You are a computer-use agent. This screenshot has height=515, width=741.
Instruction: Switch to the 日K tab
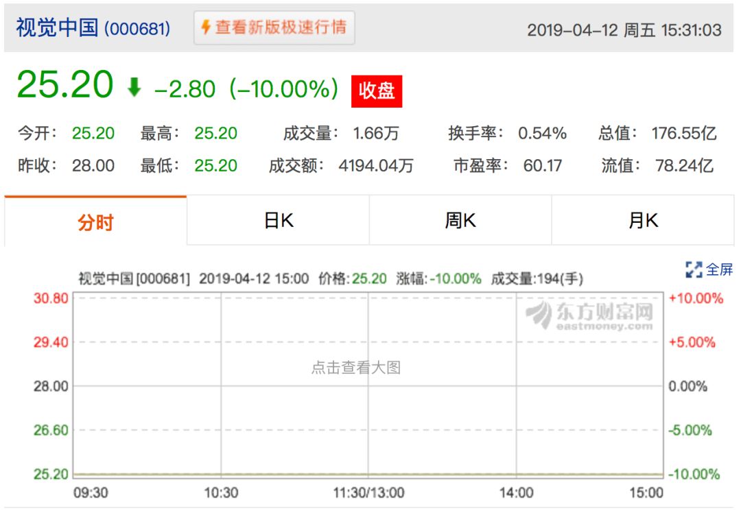pyautogui.click(x=278, y=221)
